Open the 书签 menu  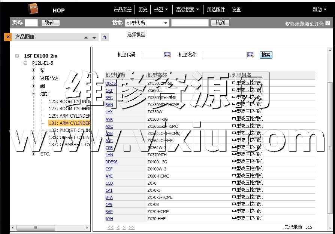click(x=161, y=10)
